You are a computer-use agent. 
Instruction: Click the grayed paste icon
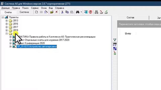(x=72, y=12)
